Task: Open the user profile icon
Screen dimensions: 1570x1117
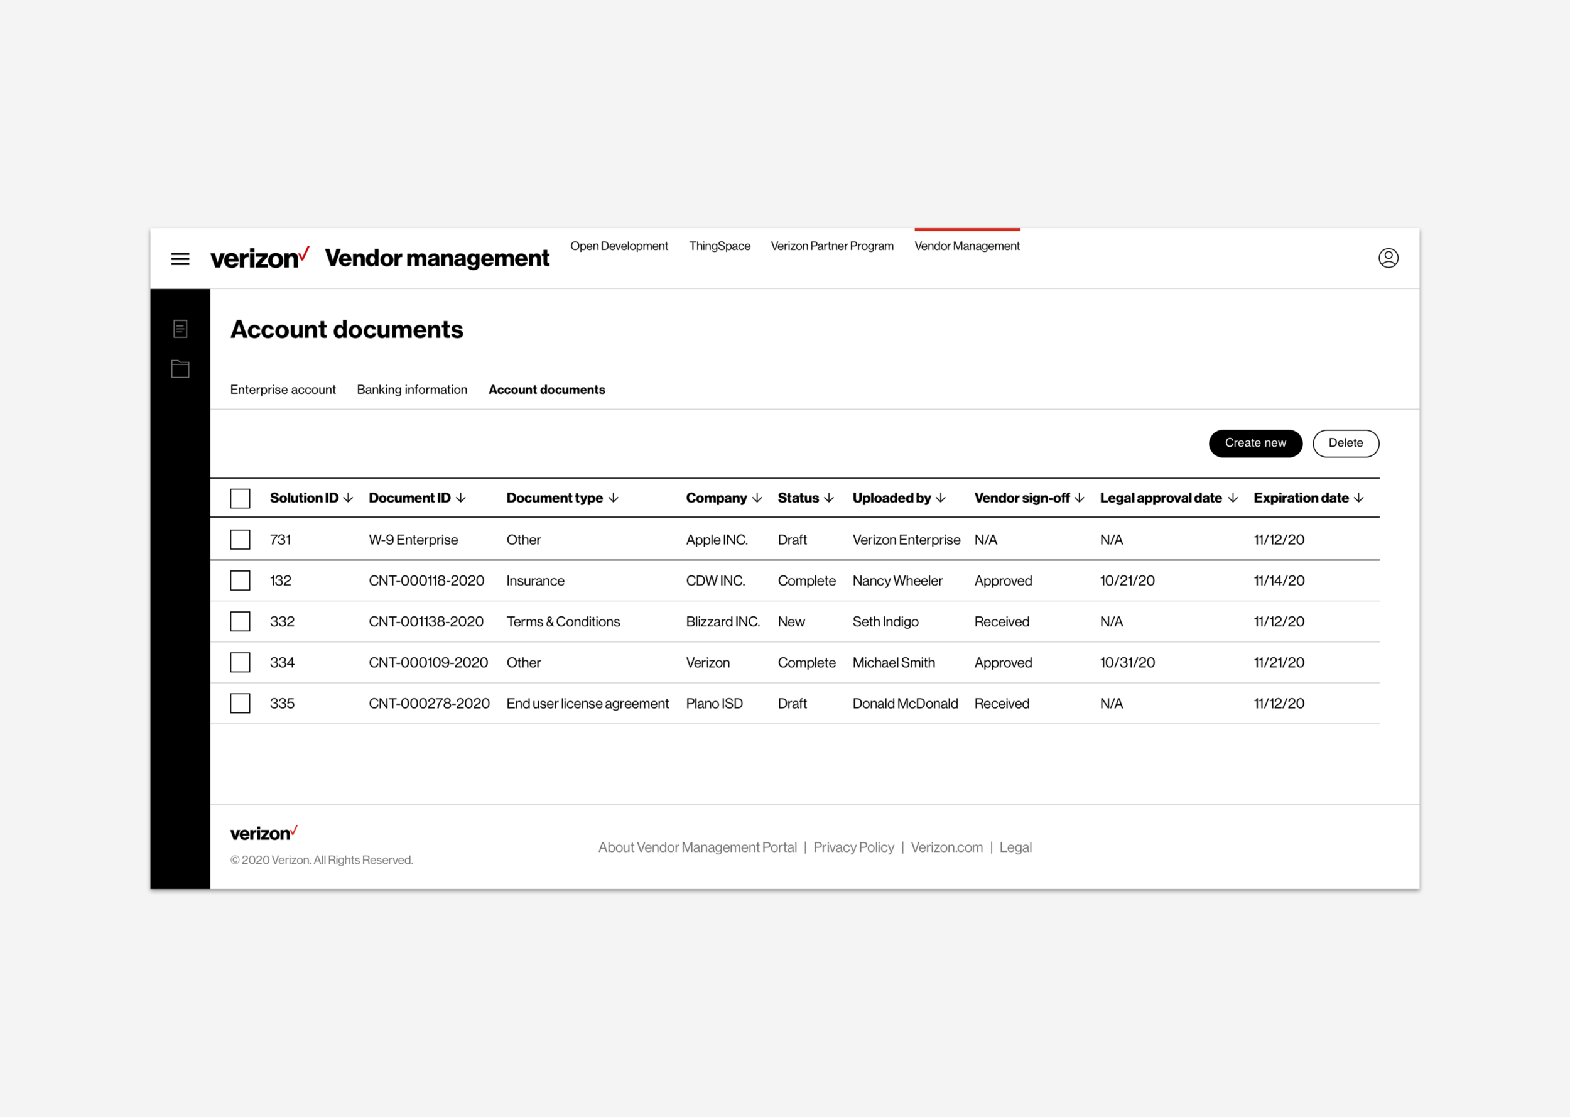Action: click(1388, 258)
